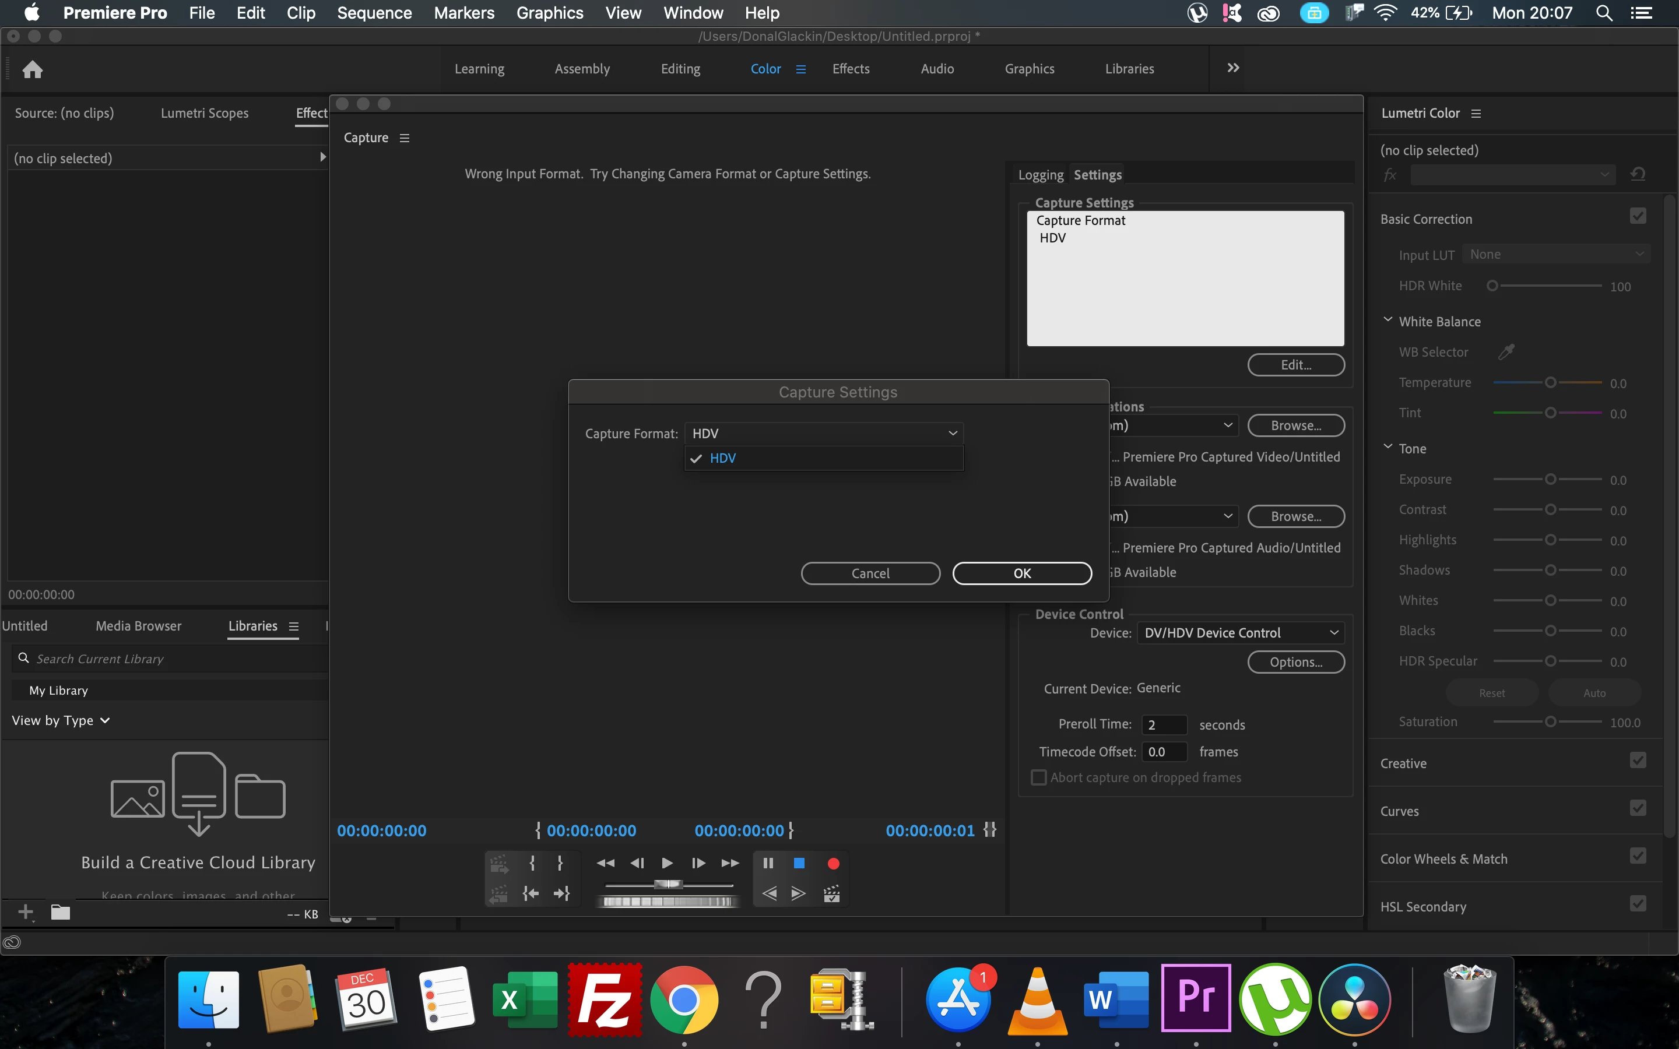Switch to the Logging tab
The height and width of the screenshot is (1049, 1679).
tap(1040, 175)
